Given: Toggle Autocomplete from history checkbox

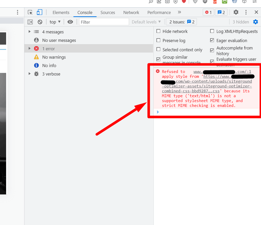Looking at the screenshot, I should pyautogui.click(x=212, y=50).
